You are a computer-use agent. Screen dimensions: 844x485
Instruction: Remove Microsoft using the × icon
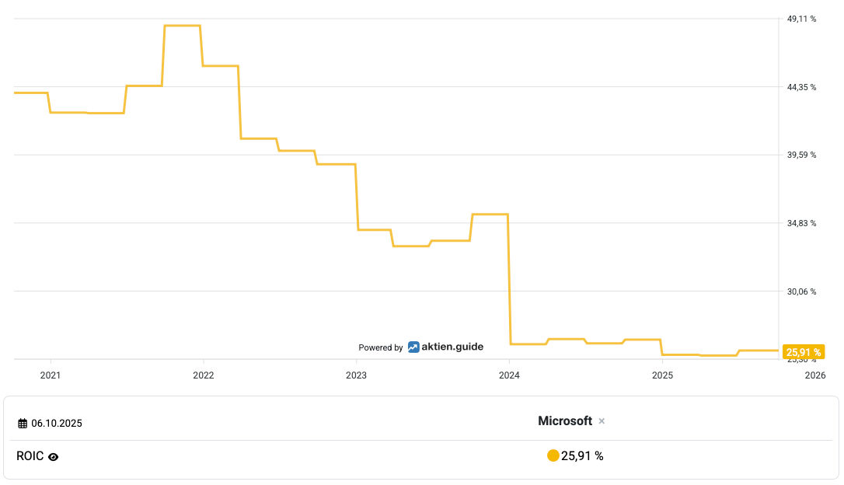[602, 421]
